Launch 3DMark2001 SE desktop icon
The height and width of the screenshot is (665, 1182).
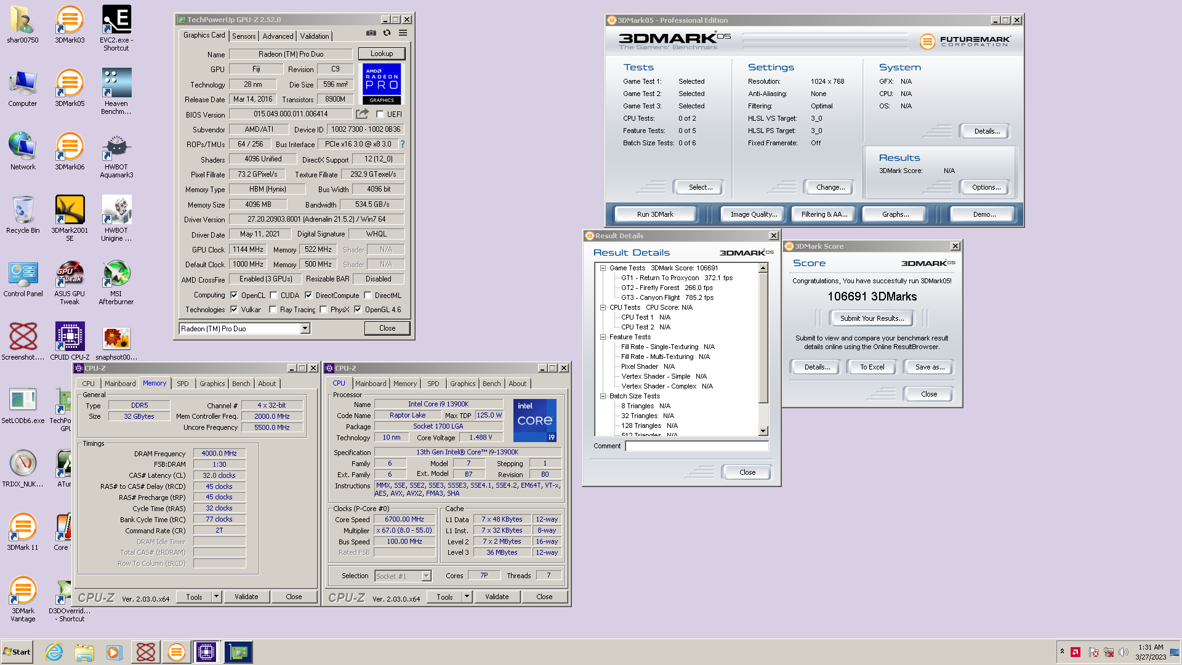[70, 219]
